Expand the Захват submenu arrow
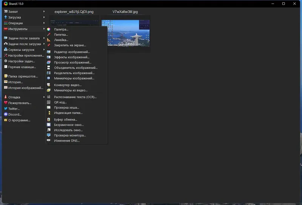The image size is (302, 205). pyautogui.click(x=44, y=11)
